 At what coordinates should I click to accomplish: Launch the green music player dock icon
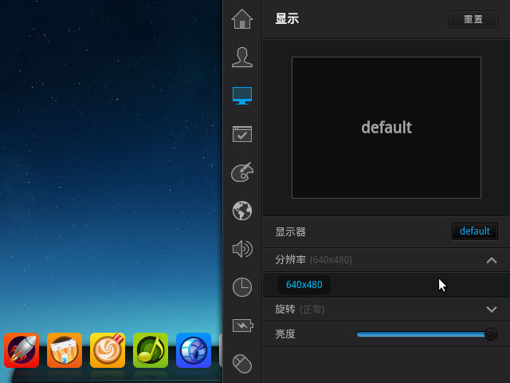click(x=151, y=350)
